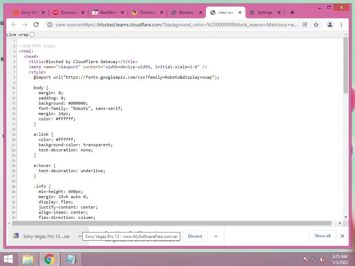
Task: View the site information icon
Action: pyautogui.click(x=50, y=25)
